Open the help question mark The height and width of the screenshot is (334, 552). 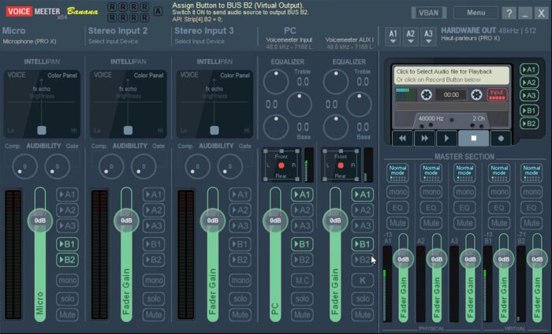[x=509, y=13]
